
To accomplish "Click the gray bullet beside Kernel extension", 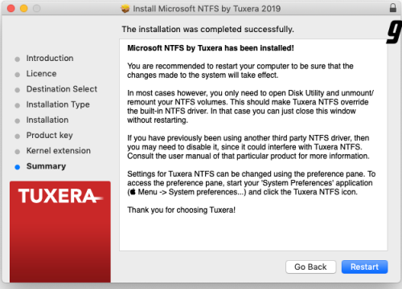I will tap(18, 152).
